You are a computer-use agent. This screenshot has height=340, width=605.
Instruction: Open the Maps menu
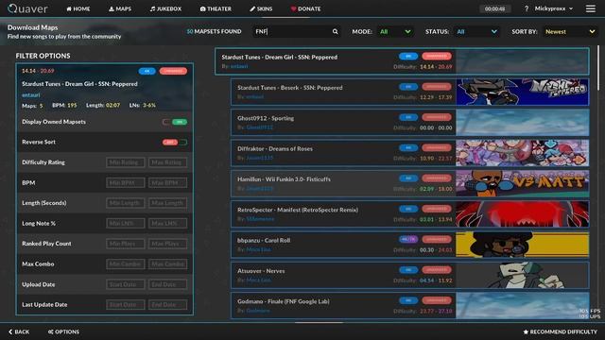coord(120,8)
